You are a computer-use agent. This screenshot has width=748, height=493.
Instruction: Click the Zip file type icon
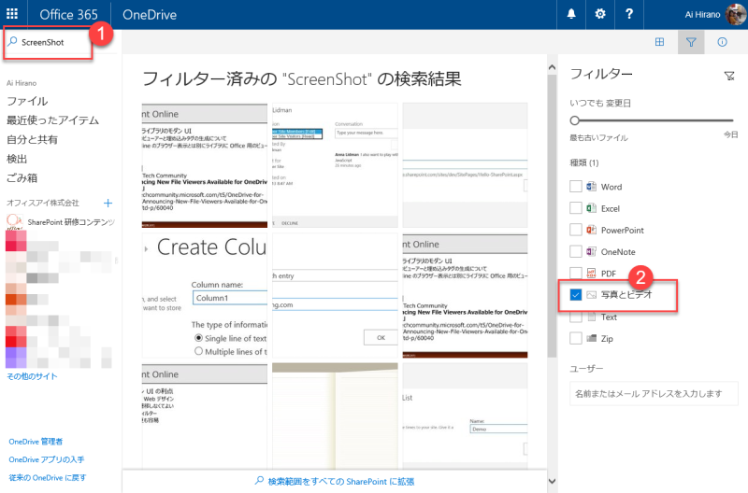(591, 338)
